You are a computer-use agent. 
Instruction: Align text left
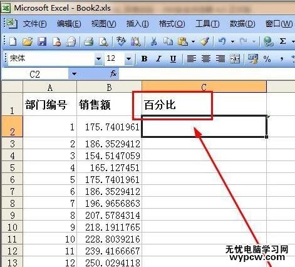192,59
